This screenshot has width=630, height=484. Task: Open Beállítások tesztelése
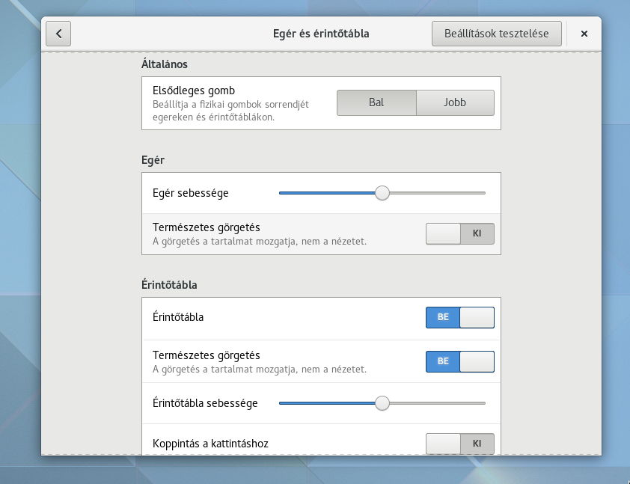496,34
